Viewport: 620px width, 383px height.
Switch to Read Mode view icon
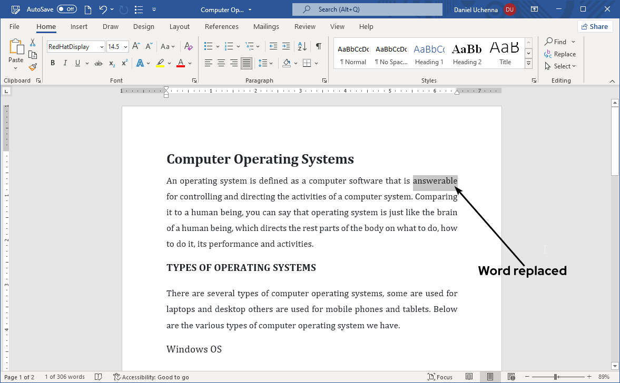(469, 377)
